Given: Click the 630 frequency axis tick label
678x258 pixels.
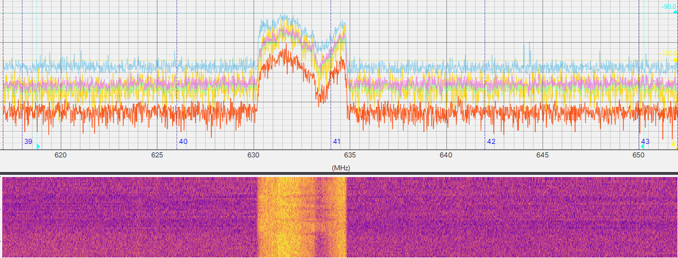Looking at the screenshot, I should [x=254, y=155].
